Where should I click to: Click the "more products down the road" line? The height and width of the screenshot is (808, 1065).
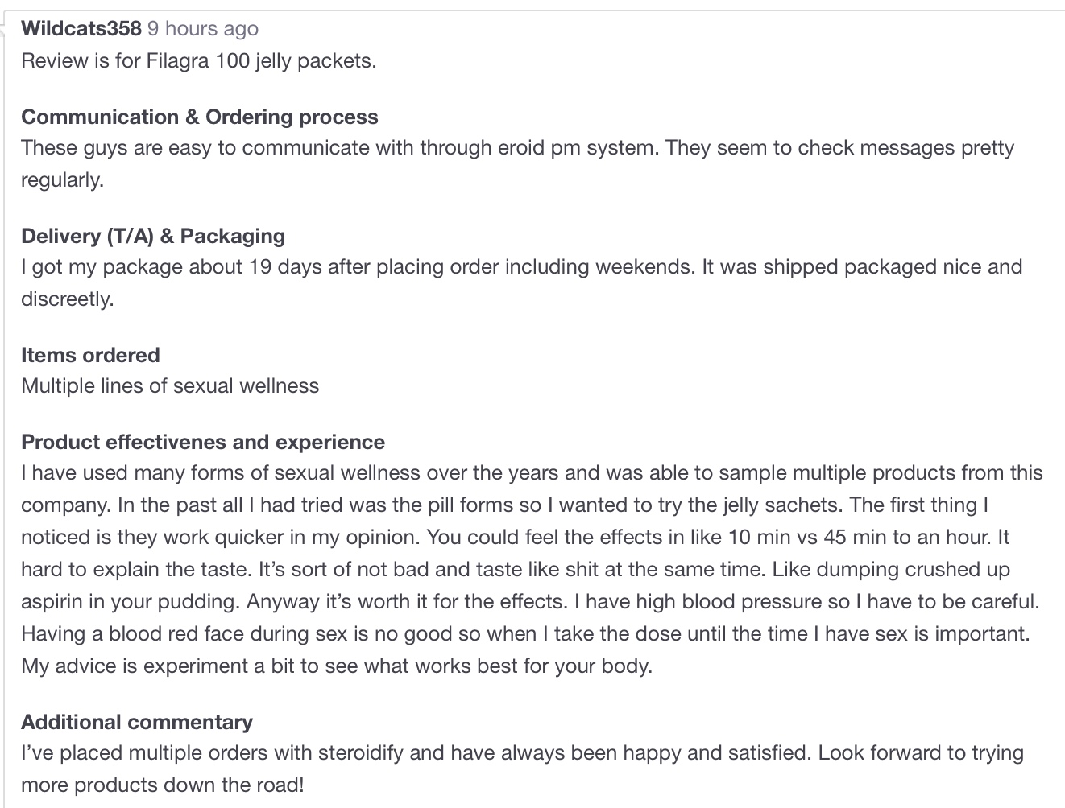coord(162,785)
